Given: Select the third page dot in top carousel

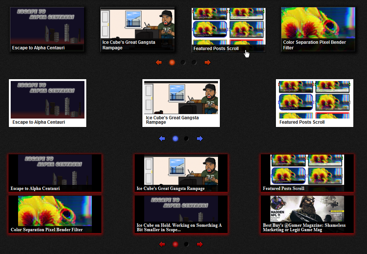Looking at the screenshot, I should point(194,63).
